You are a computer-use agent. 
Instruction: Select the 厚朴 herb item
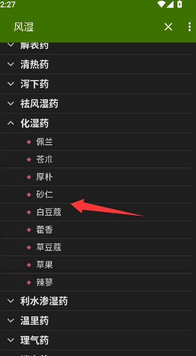tap(96, 177)
